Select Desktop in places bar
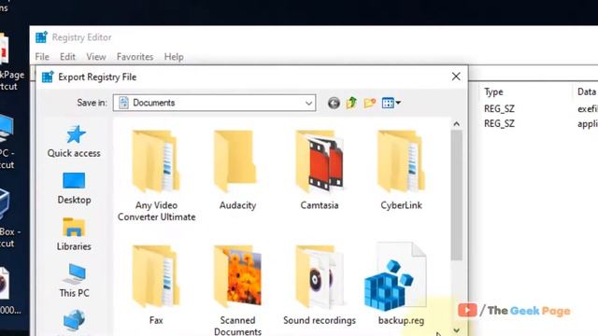 coord(74,189)
